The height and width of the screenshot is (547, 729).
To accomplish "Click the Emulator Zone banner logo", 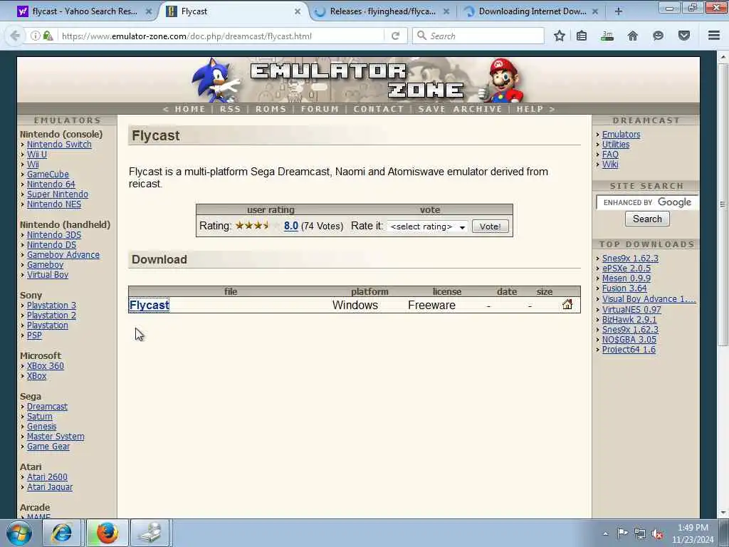I will point(358,80).
